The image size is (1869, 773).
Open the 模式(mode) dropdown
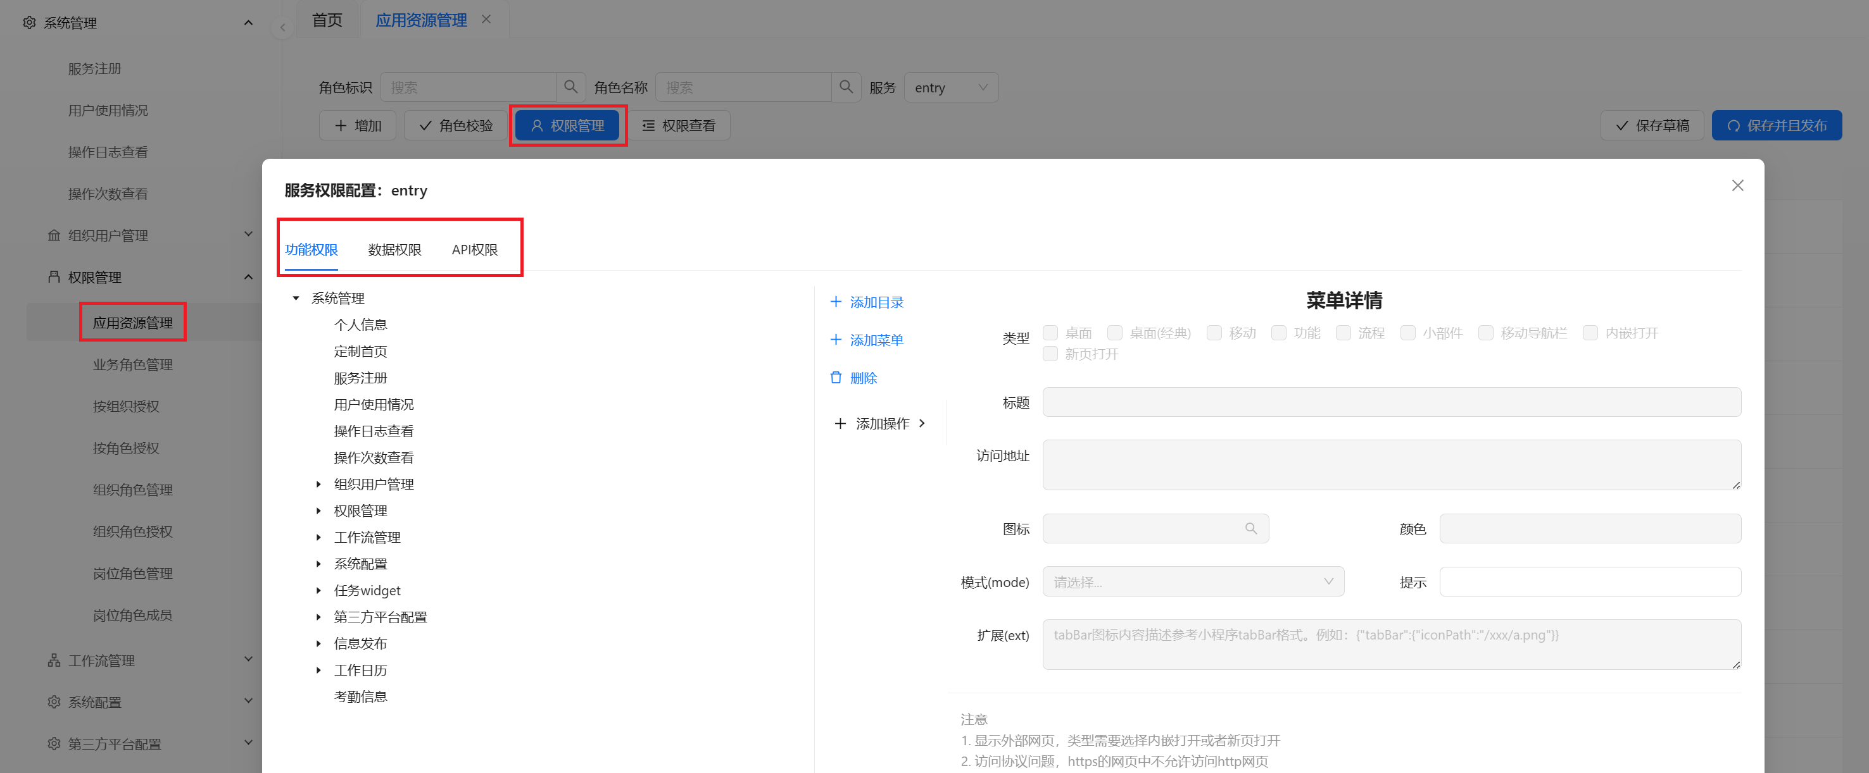[x=1193, y=581]
